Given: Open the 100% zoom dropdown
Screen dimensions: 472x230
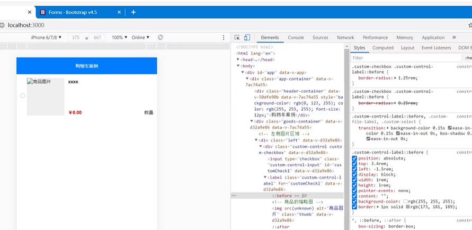Looking at the screenshot, I should point(120,38).
